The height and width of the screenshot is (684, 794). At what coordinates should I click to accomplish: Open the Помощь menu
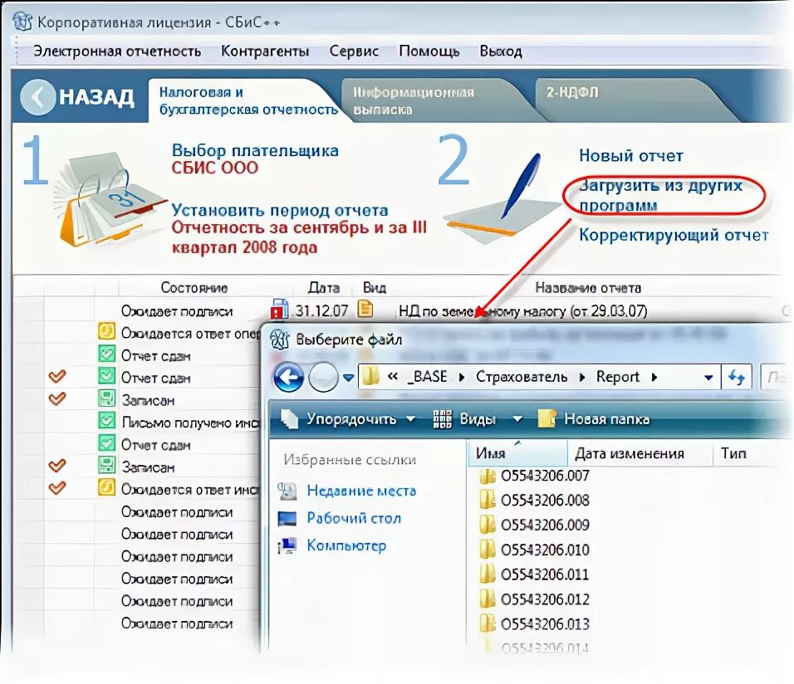point(429,51)
